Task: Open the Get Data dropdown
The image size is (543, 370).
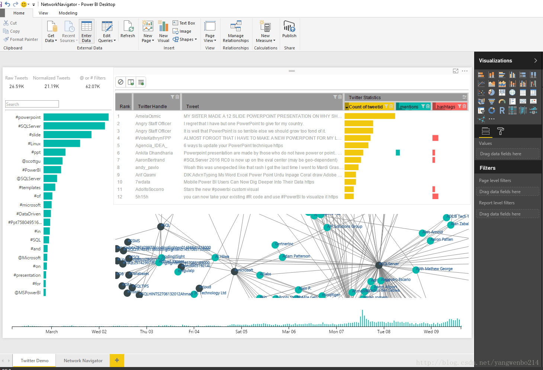Action: 51,32
